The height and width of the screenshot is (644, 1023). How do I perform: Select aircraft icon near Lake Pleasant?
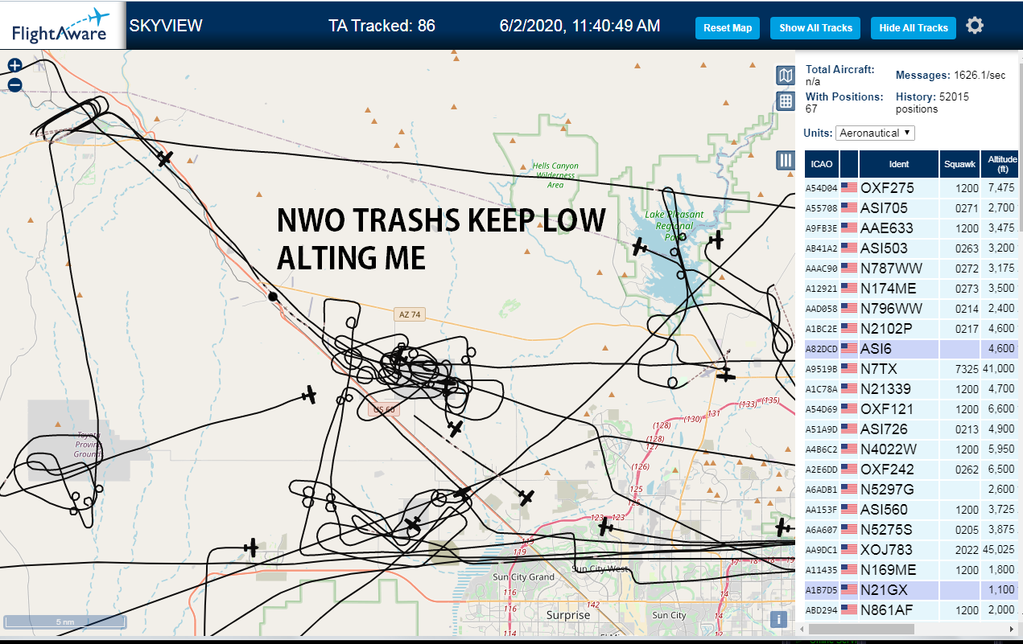640,247
